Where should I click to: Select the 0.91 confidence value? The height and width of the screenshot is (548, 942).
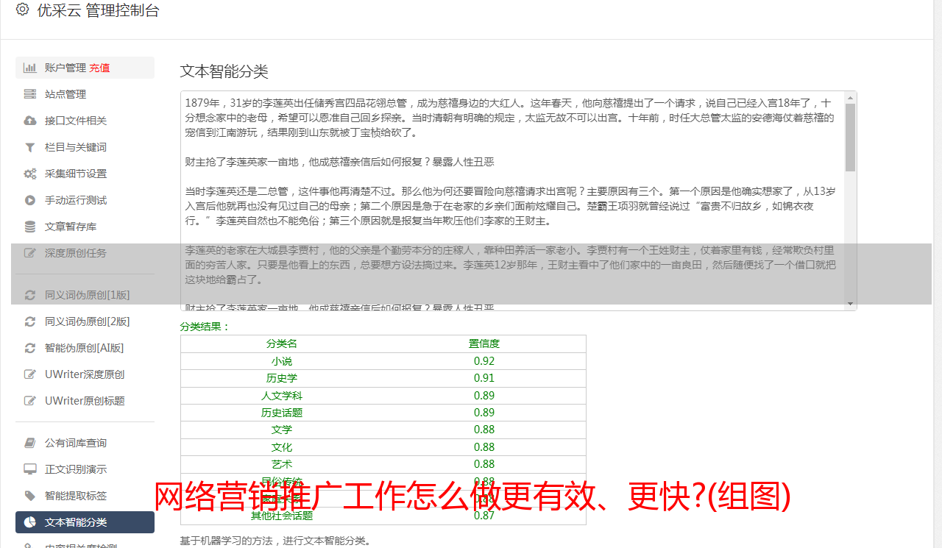[x=484, y=378]
